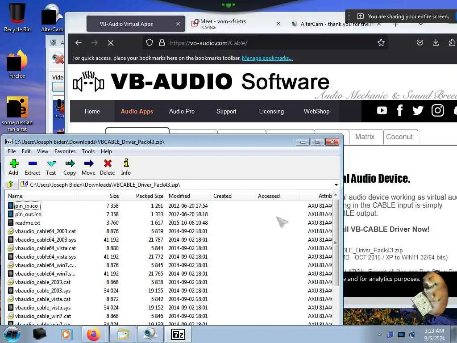Click the Add button in 7-Zip toolbar

[x=13, y=167]
